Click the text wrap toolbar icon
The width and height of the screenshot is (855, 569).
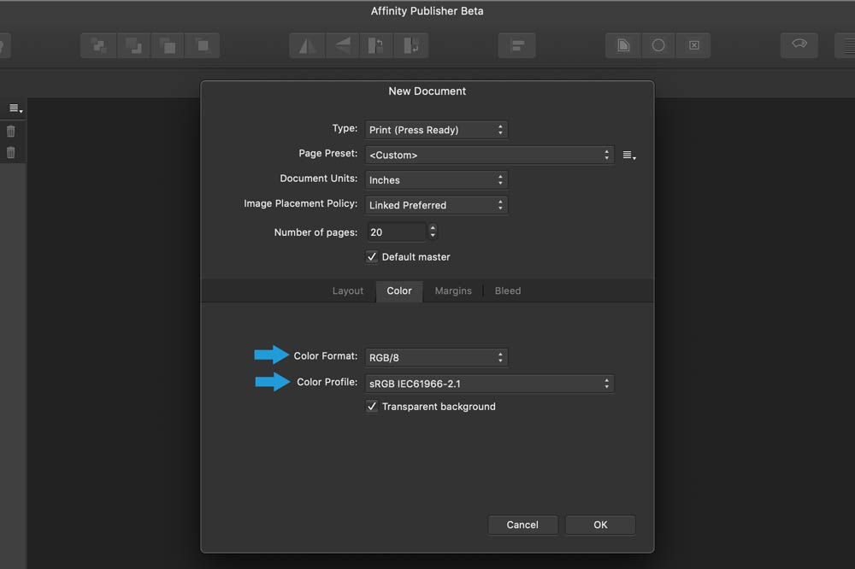(799, 44)
